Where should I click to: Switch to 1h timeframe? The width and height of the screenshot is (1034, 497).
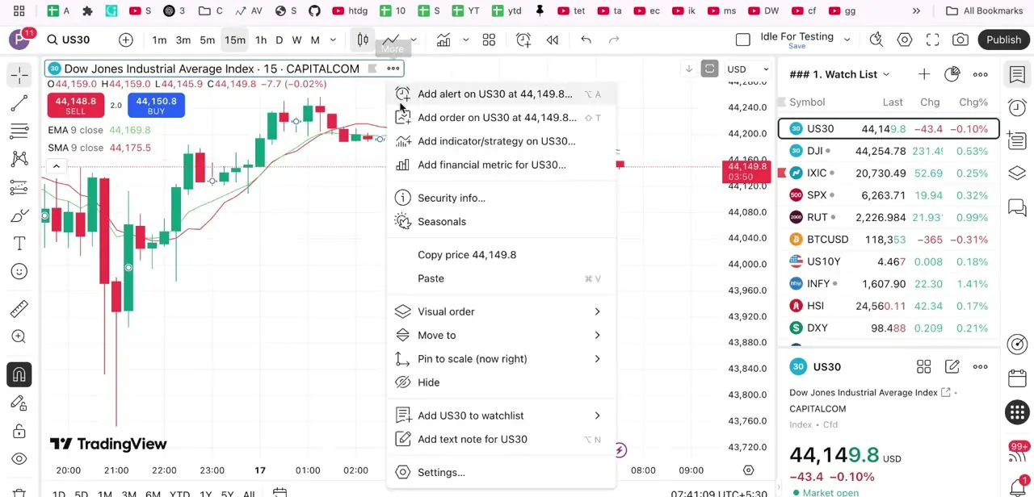tap(261, 40)
